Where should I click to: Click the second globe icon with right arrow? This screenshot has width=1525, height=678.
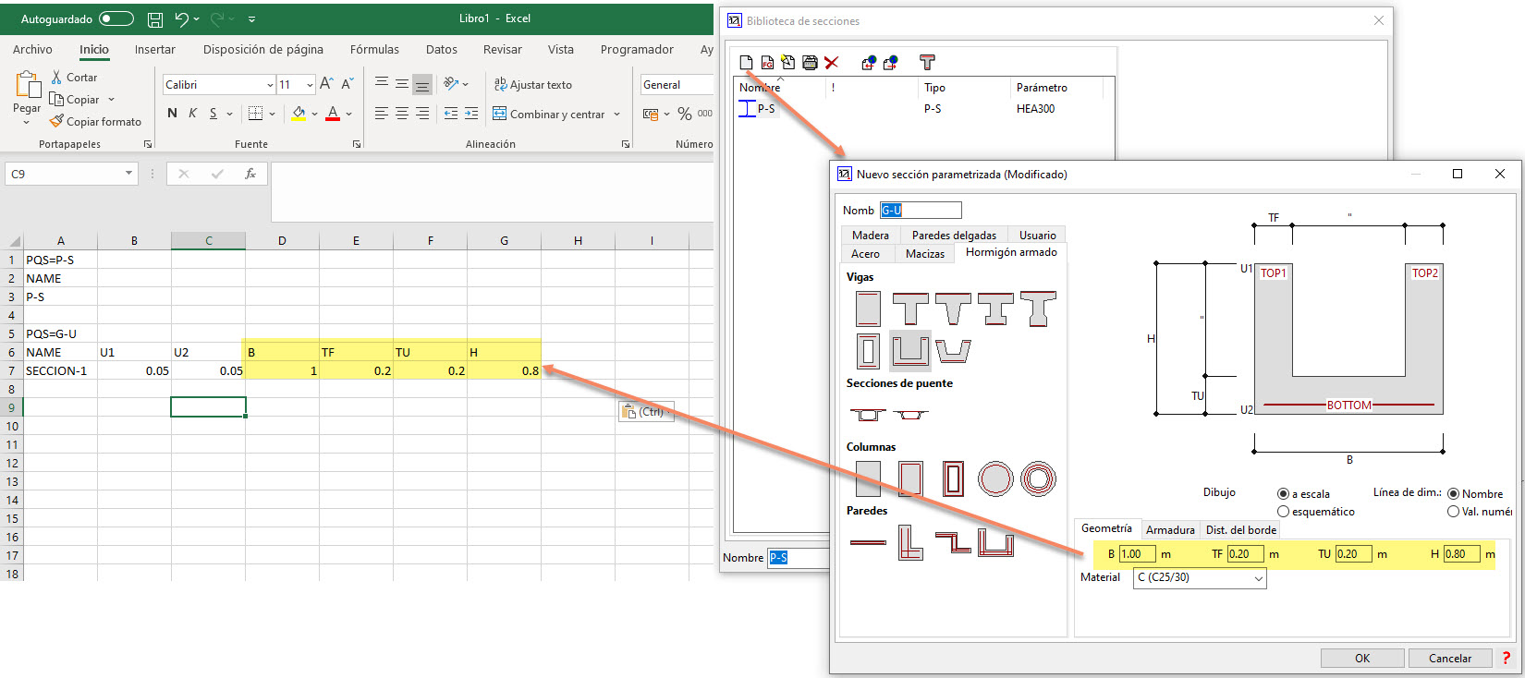(890, 63)
